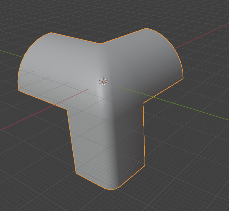
Task: Click the upper-left arm's top corner vertex
Action: tap(51, 33)
